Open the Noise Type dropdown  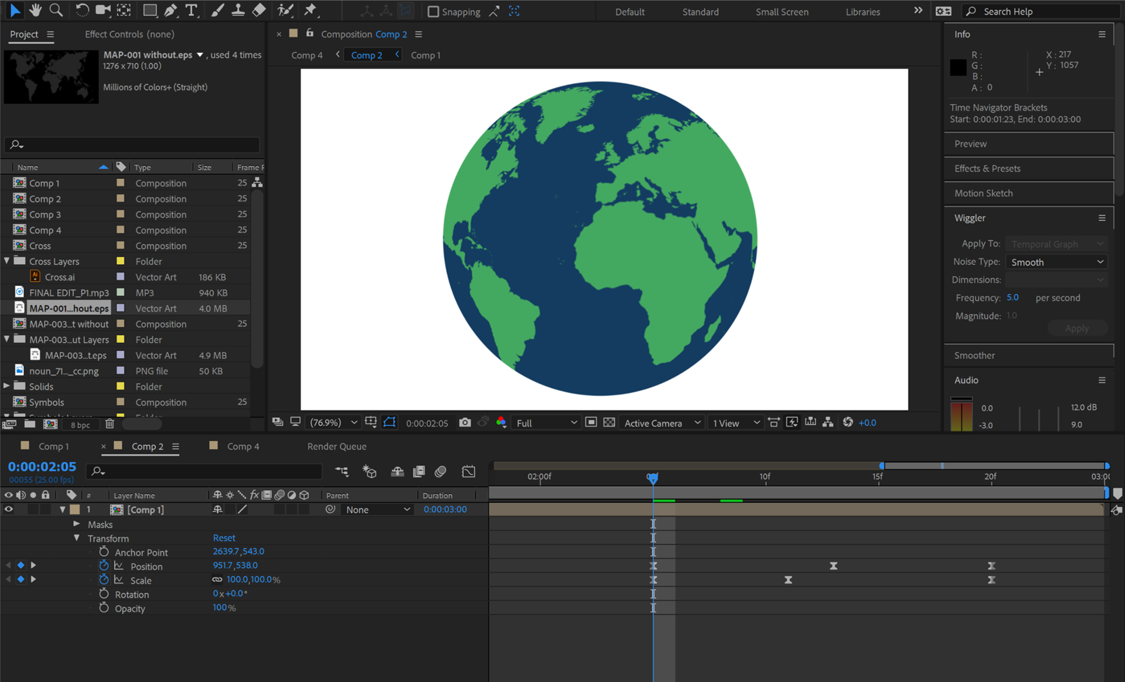click(1056, 262)
